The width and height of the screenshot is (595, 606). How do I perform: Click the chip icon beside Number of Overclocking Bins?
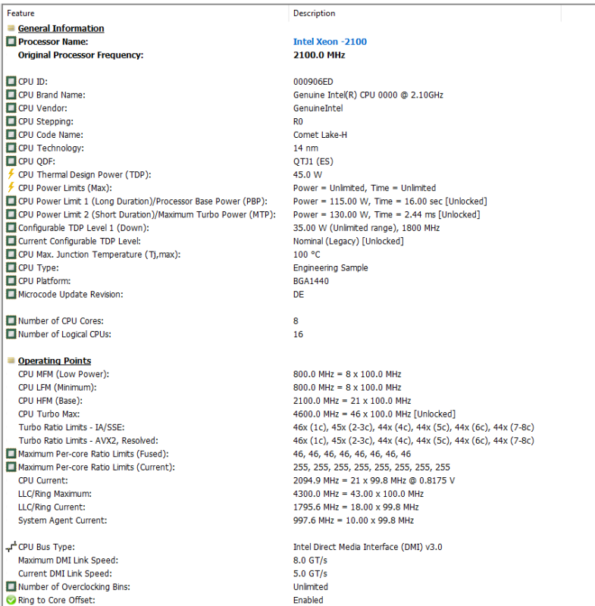coord(11,586)
